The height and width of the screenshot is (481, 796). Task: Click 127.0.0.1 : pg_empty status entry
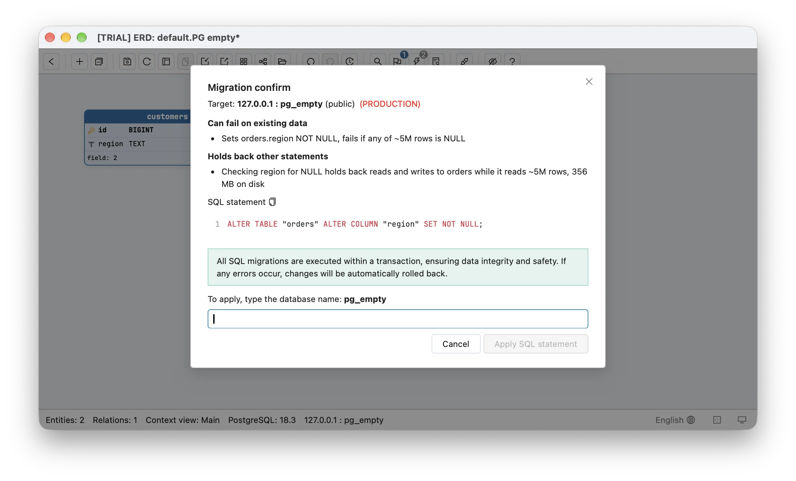click(x=344, y=420)
